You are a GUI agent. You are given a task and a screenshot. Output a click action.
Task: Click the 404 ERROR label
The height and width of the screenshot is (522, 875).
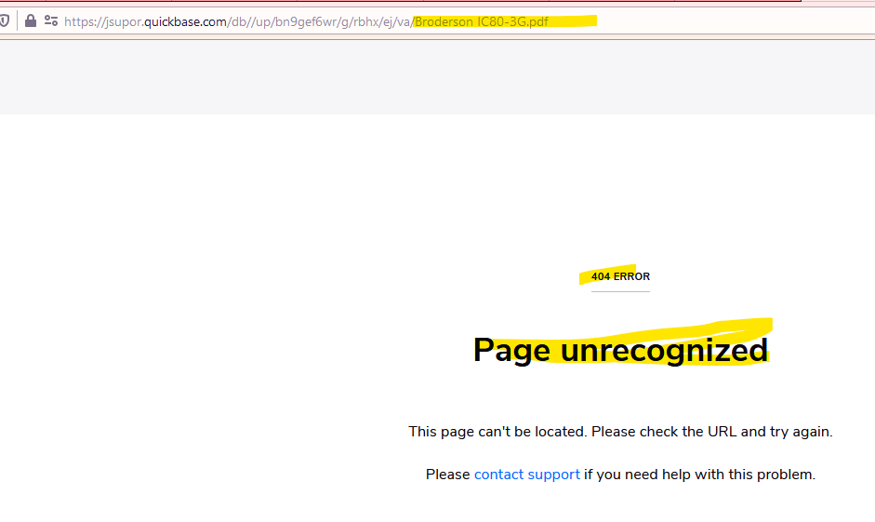[x=620, y=276]
